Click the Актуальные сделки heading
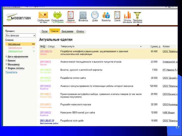Viewport: 182px width, 136px height. click(x=56, y=40)
